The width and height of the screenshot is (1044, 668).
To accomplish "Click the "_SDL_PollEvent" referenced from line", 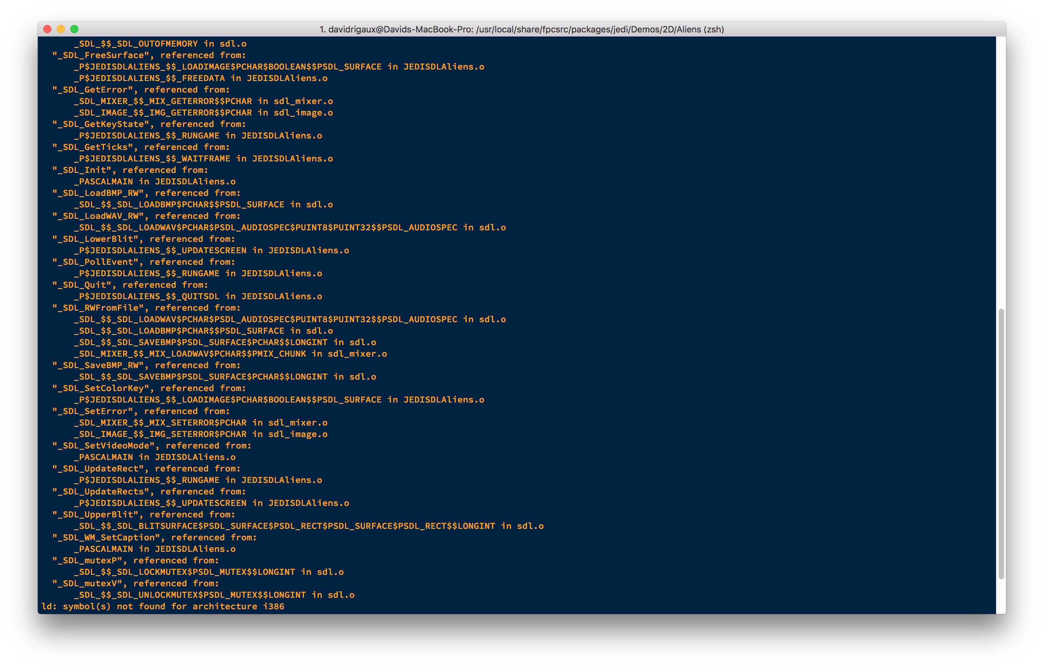I will (x=144, y=262).
